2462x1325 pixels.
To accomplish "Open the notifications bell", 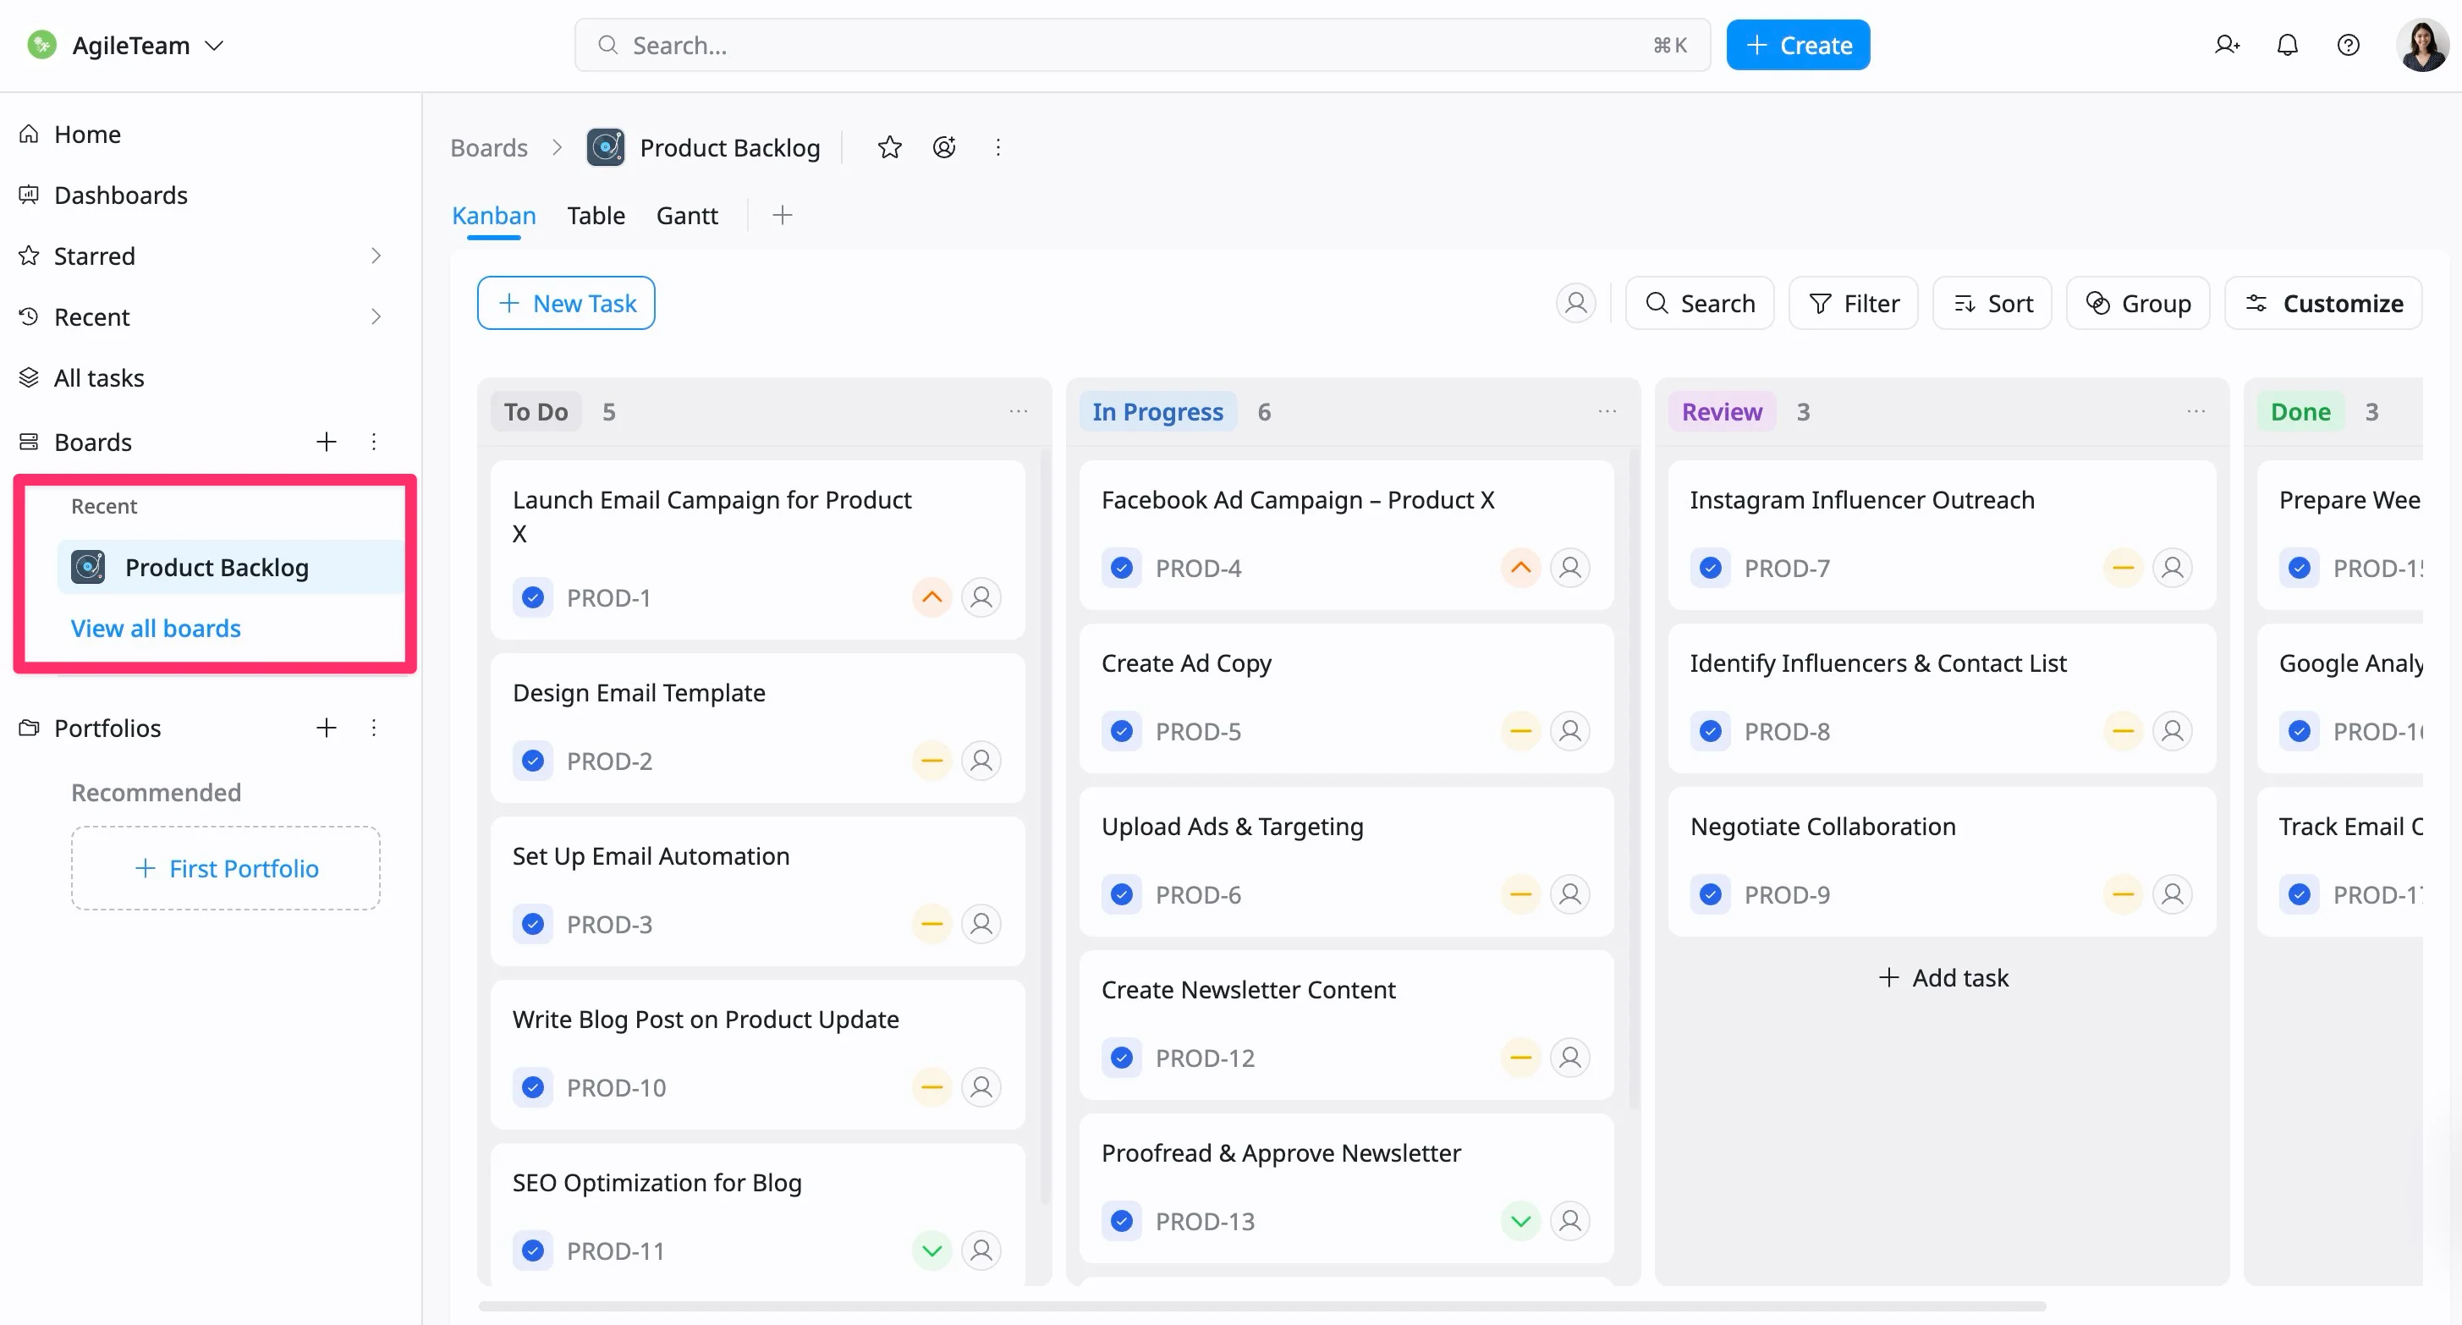I will pyautogui.click(x=2287, y=45).
